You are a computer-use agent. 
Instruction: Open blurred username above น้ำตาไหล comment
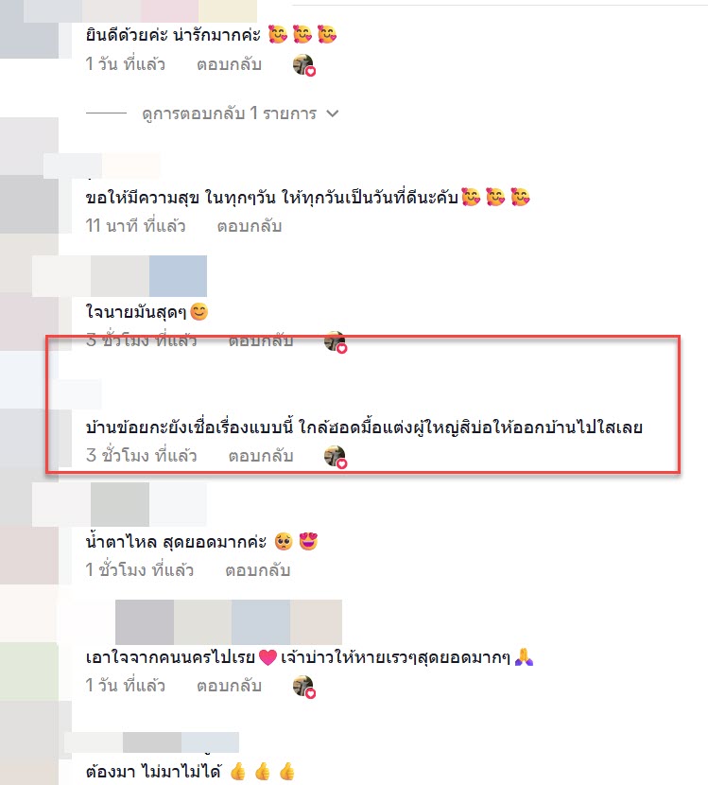pos(120,504)
